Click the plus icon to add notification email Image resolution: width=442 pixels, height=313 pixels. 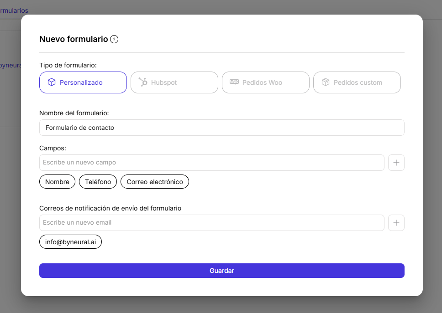coord(396,223)
